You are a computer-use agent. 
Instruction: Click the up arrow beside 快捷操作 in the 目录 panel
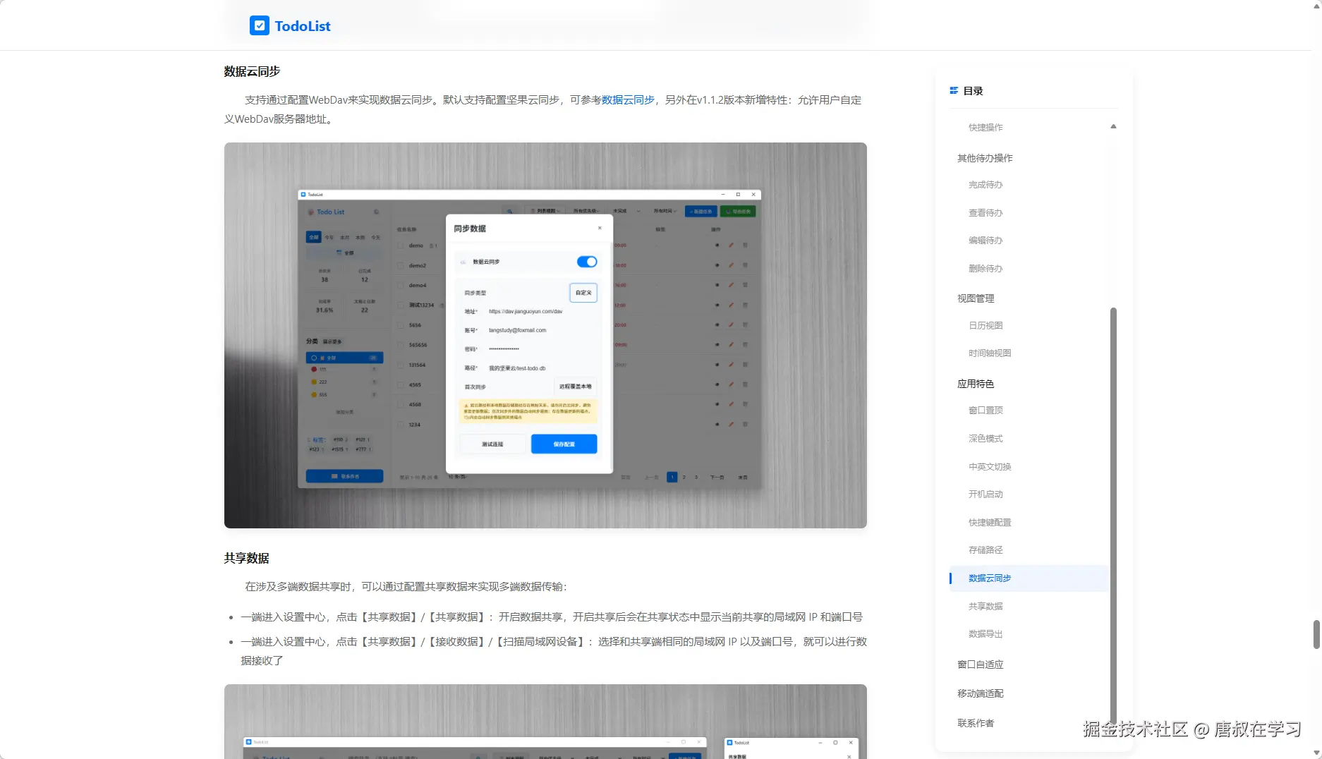tap(1113, 127)
